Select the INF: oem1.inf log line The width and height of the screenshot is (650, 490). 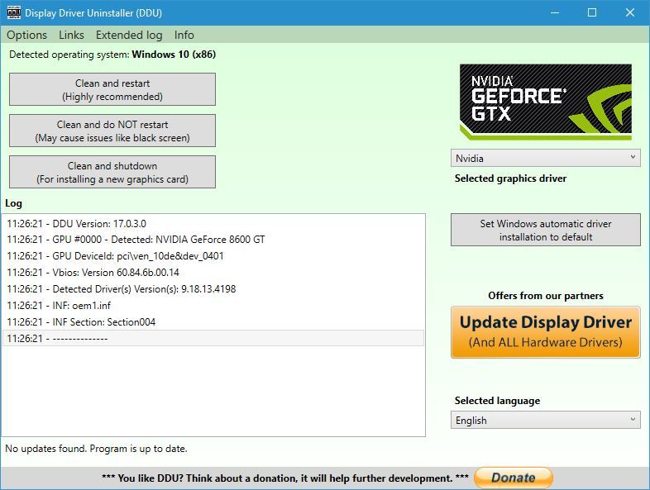[213, 306]
